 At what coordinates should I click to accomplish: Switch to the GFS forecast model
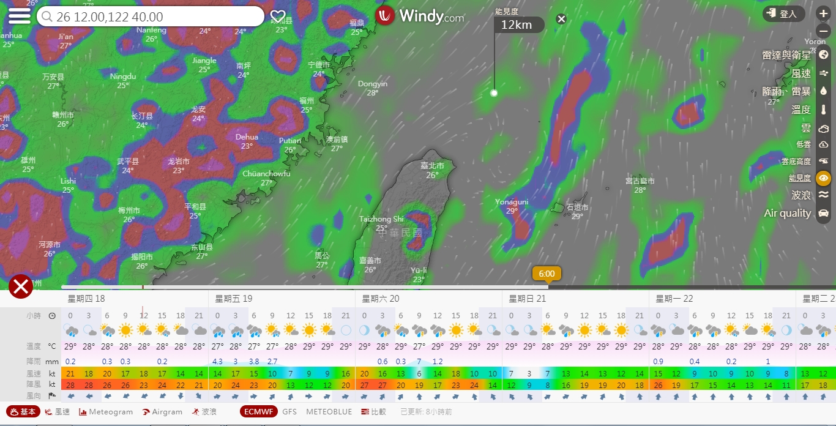289,412
